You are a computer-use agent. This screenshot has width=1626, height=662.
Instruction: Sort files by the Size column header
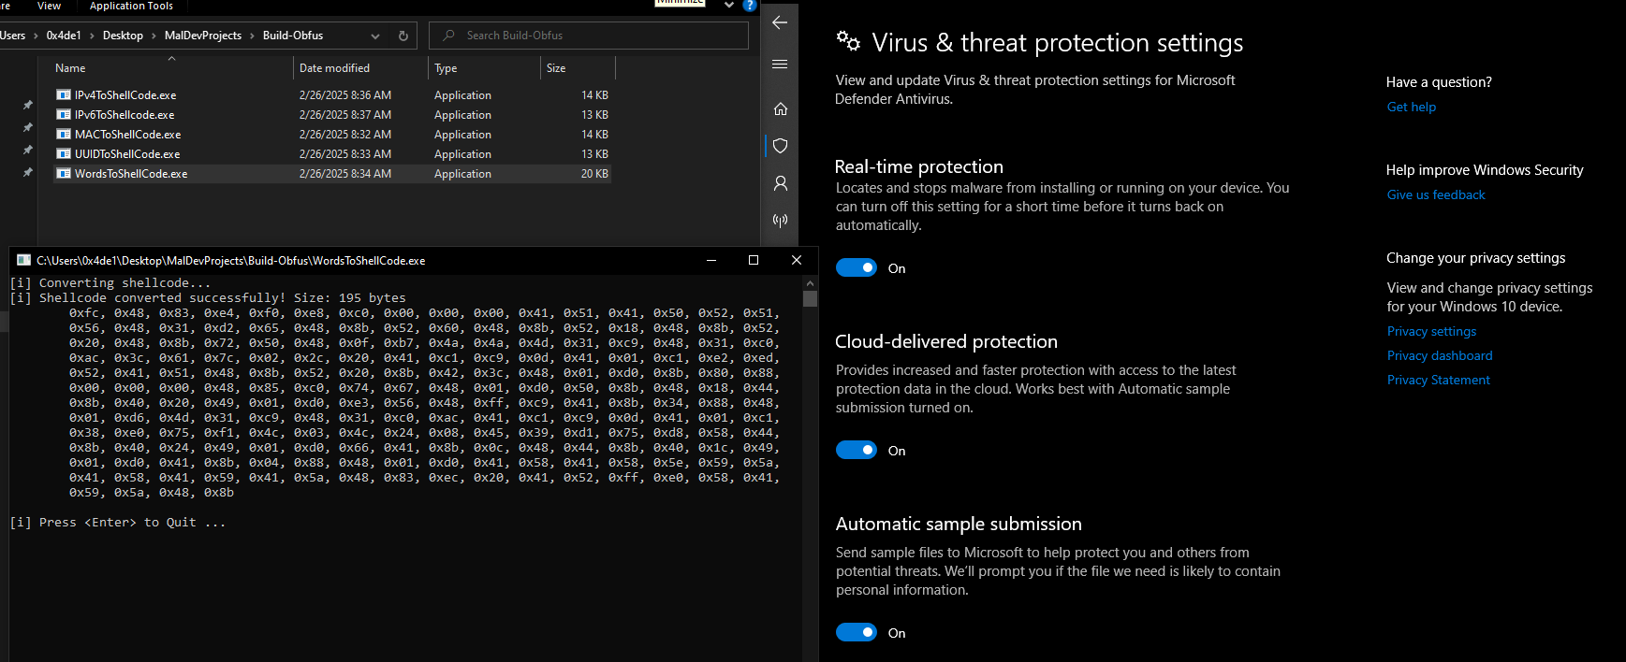[578, 68]
